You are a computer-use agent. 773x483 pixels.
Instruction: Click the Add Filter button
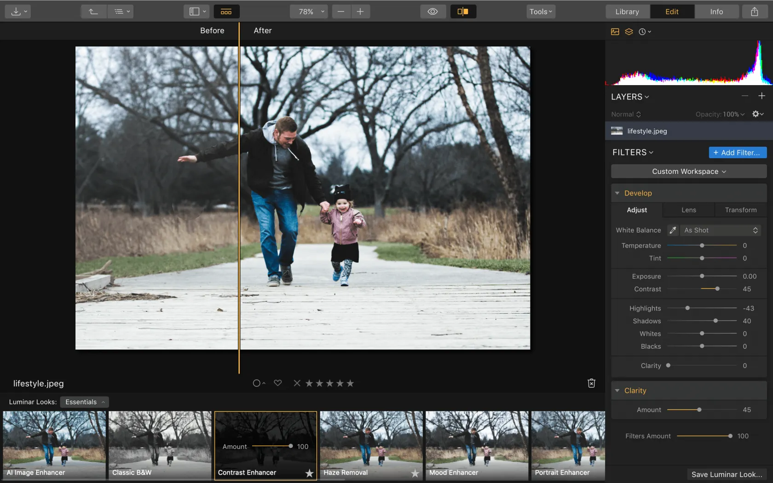[738, 152]
